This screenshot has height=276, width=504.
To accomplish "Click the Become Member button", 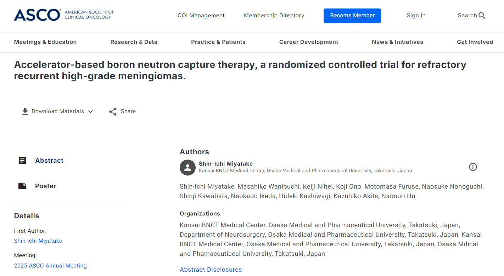I will click(352, 16).
